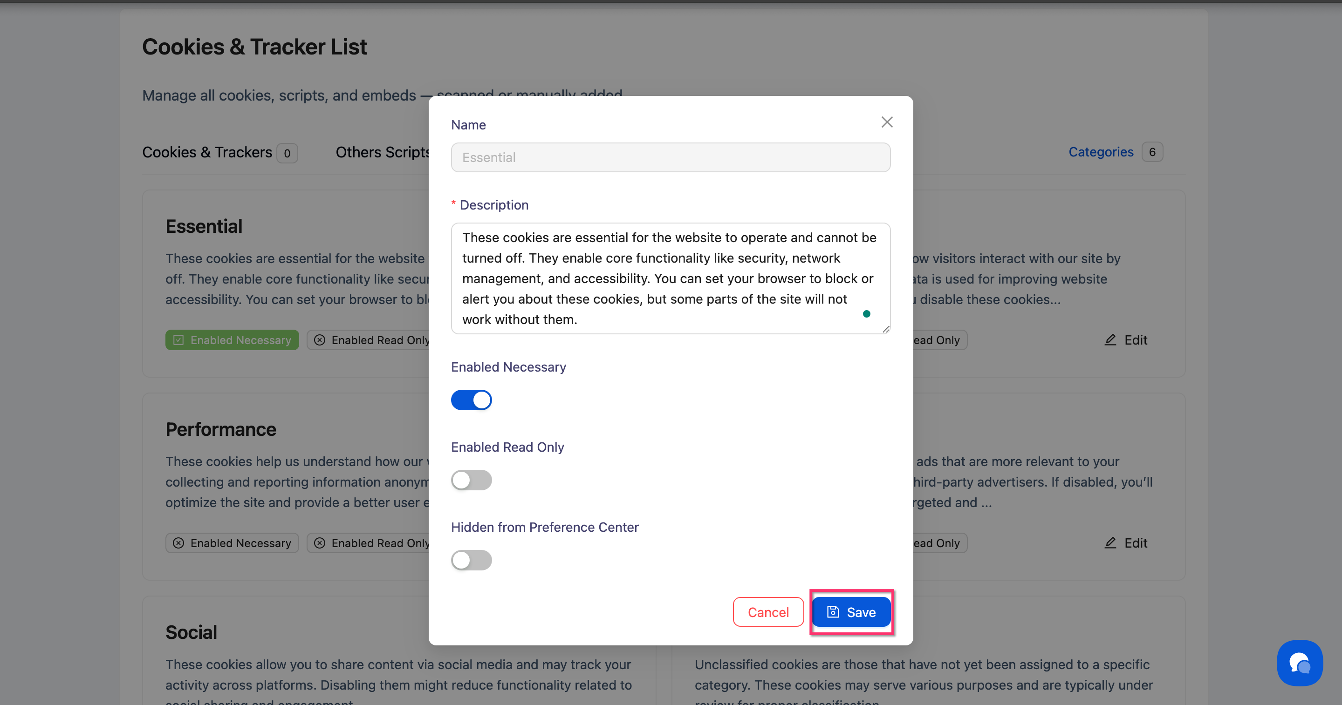Close the category edit dialog
Image resolution: width=1342 pixels, height=705 pixels.
pos(887,122)
